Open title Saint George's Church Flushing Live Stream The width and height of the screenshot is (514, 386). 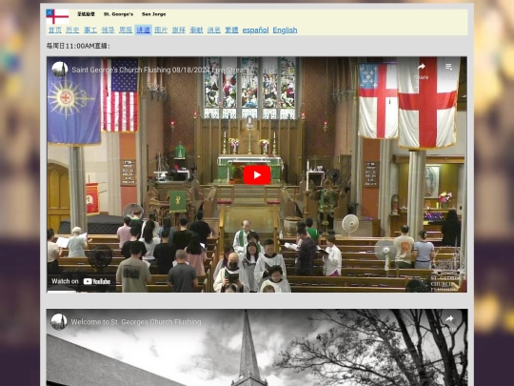[161, 70]
